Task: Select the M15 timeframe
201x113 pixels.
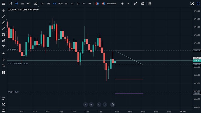Action: (54, 4)
